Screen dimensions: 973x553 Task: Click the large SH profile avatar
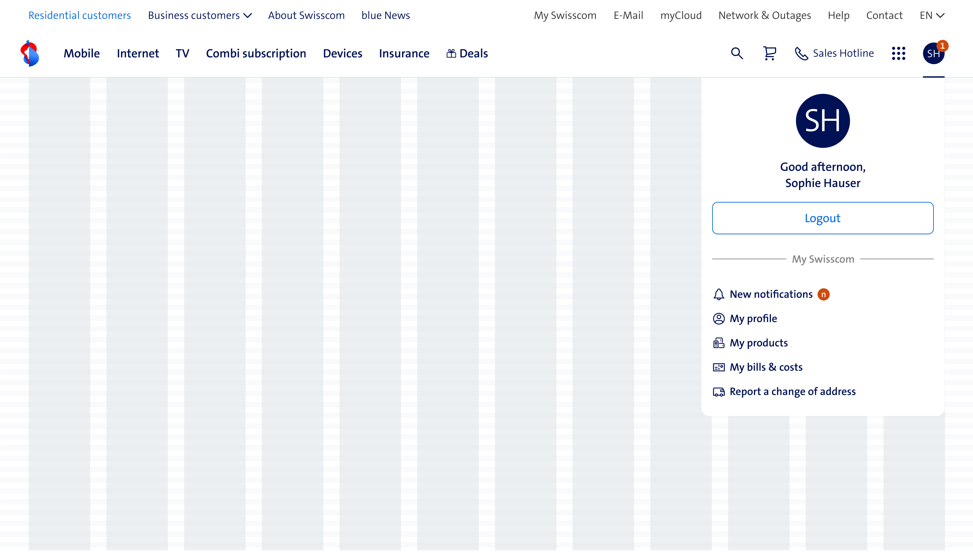[x=822, y=121]
